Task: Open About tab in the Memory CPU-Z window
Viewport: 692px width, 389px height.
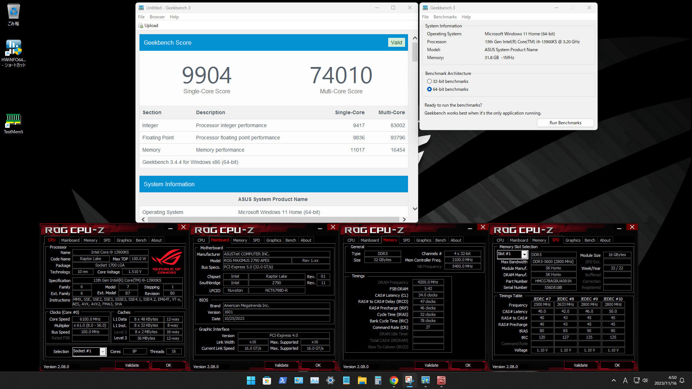Action: 456,240
